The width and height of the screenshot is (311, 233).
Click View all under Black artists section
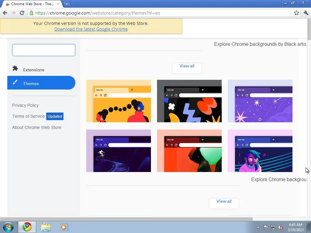coord(187,68)
